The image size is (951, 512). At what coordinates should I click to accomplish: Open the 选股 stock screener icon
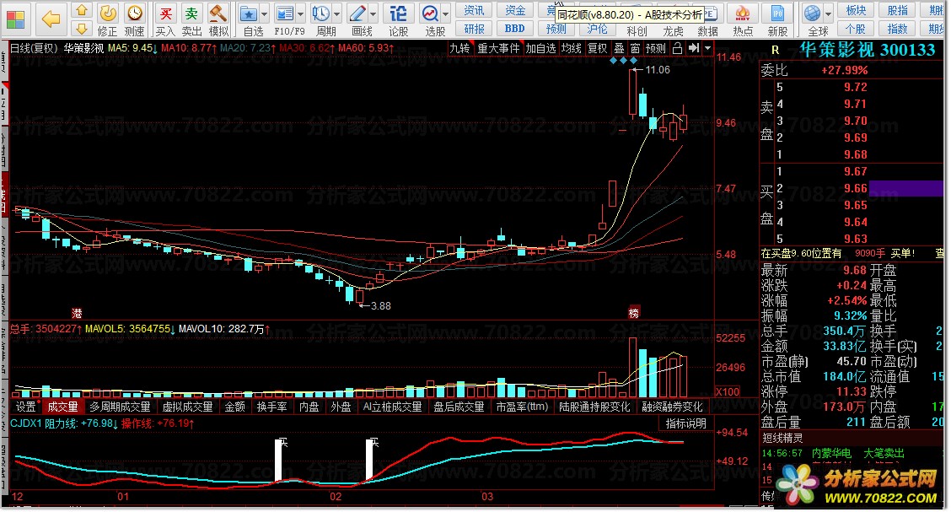coord(429,13)
